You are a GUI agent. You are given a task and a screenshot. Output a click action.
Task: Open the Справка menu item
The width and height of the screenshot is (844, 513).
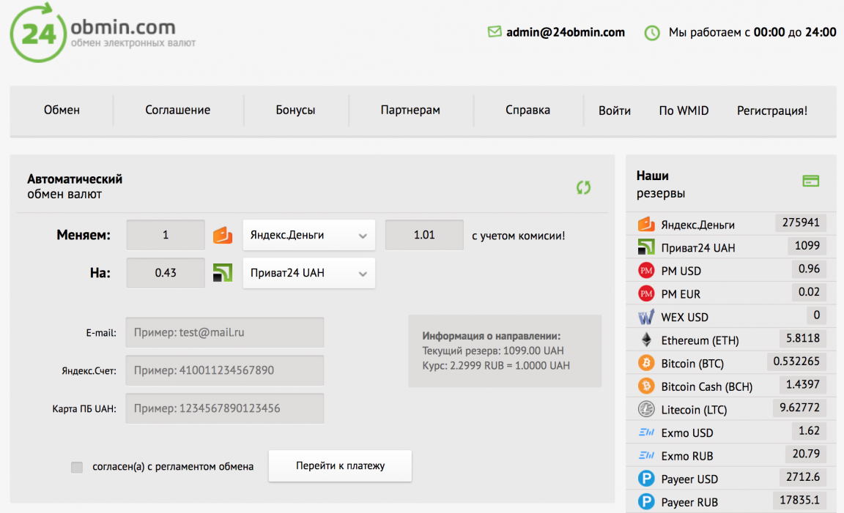point(527,110)
